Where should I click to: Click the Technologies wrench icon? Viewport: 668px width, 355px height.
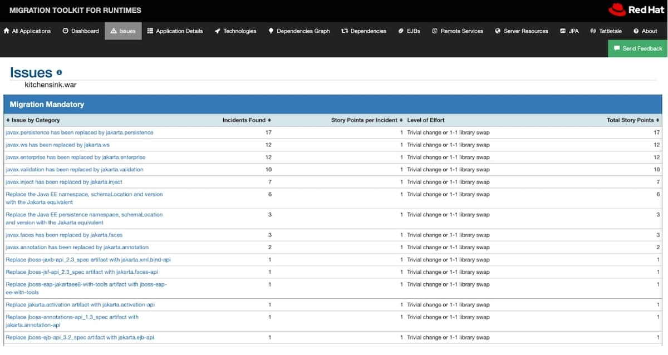click(217, 31)
